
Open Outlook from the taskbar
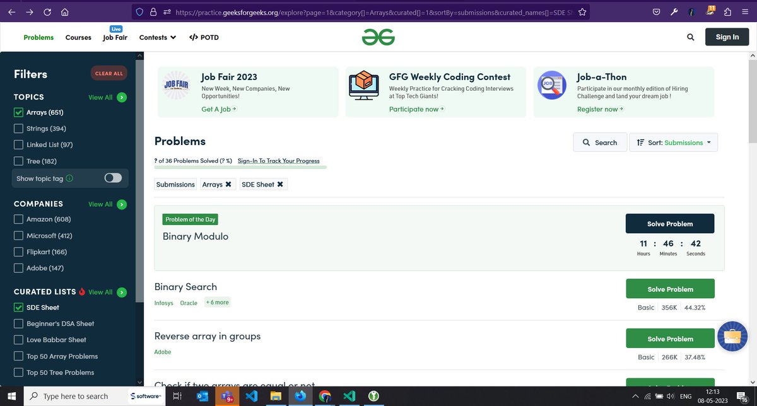pos(202,396)
